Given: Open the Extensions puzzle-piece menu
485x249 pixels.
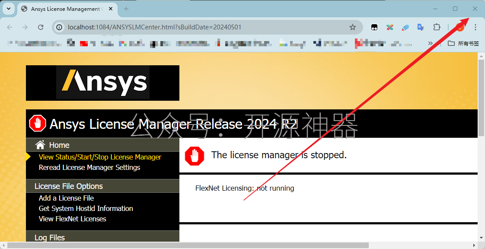Looking at the screenshot, I should pos(437,27).
